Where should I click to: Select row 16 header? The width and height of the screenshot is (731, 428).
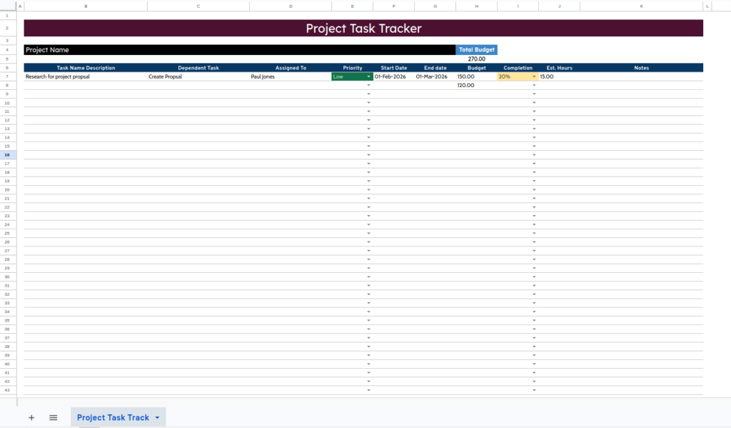7,155
